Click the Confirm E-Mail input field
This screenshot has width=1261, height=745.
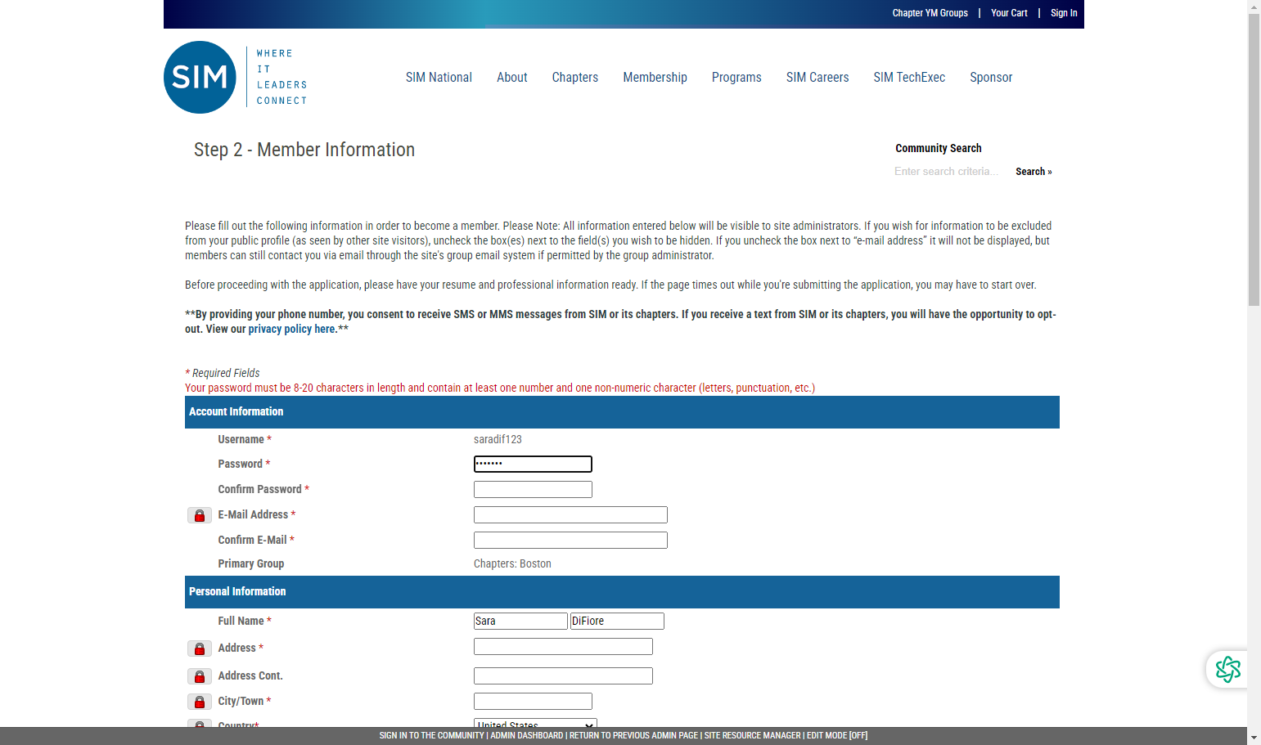(x=570, y=541)
